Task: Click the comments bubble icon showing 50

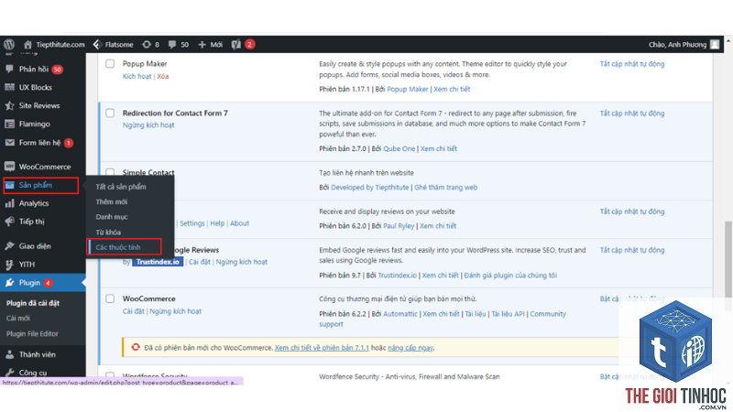Action: tap(172, 44)
